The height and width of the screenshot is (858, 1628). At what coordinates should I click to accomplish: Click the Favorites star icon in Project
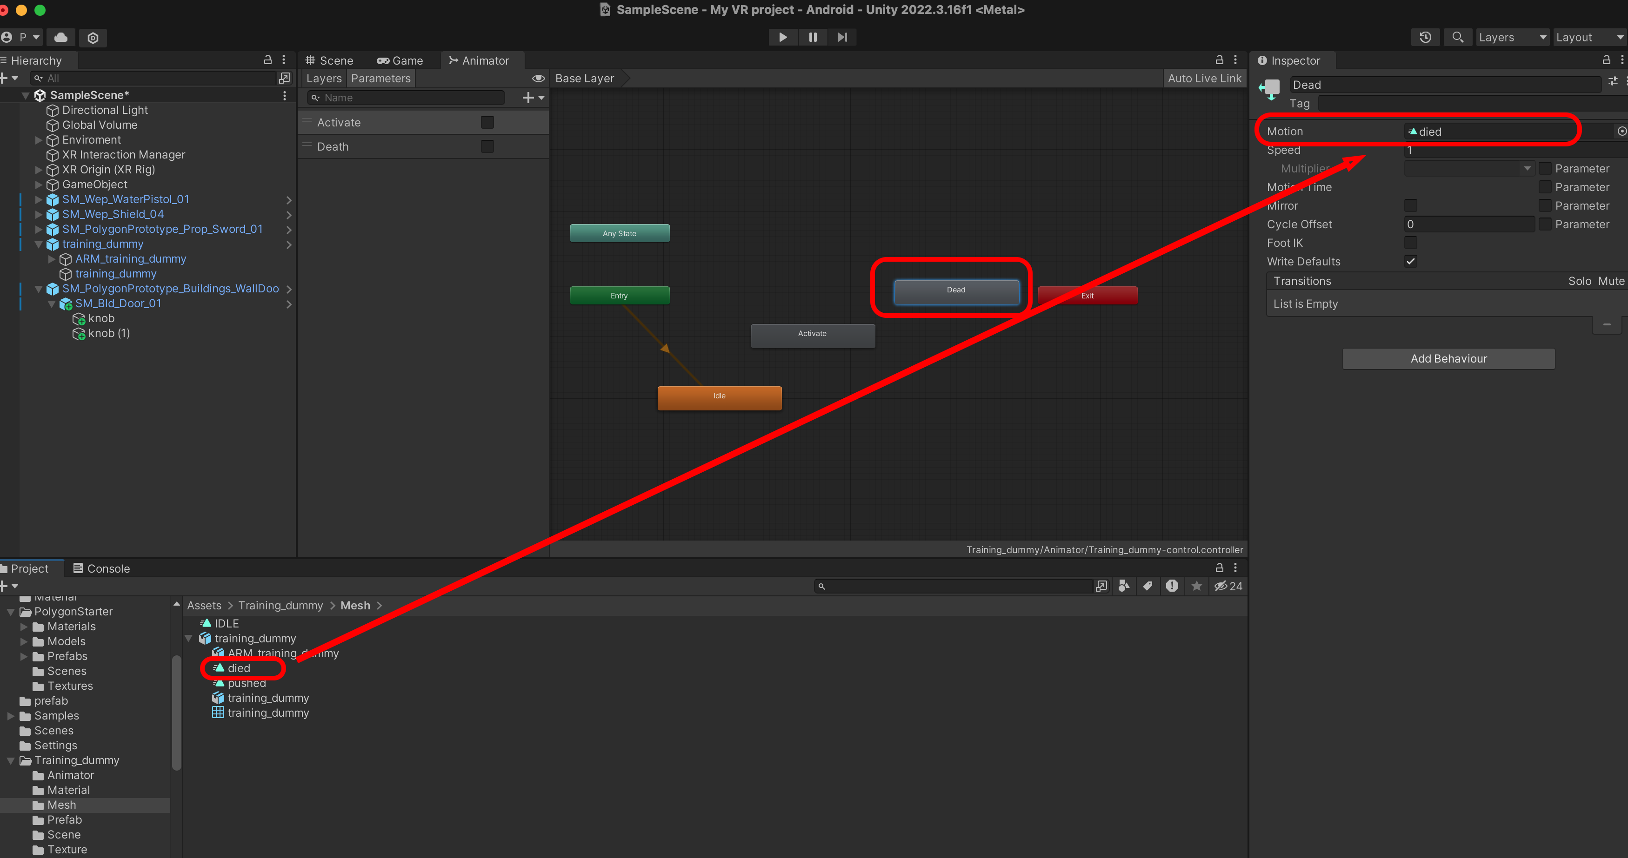[x=1196, y=586]
